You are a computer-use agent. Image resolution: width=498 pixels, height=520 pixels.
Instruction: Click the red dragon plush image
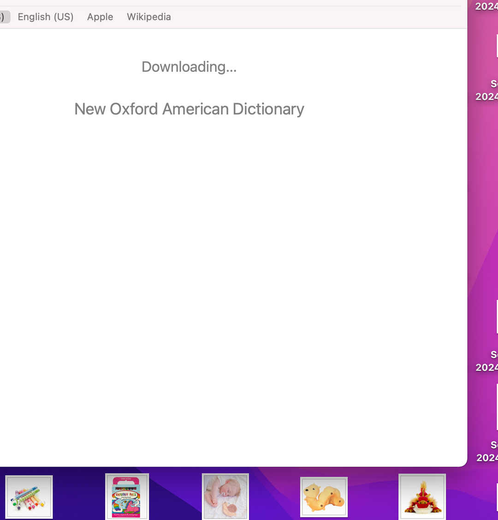tap(422, 496)
